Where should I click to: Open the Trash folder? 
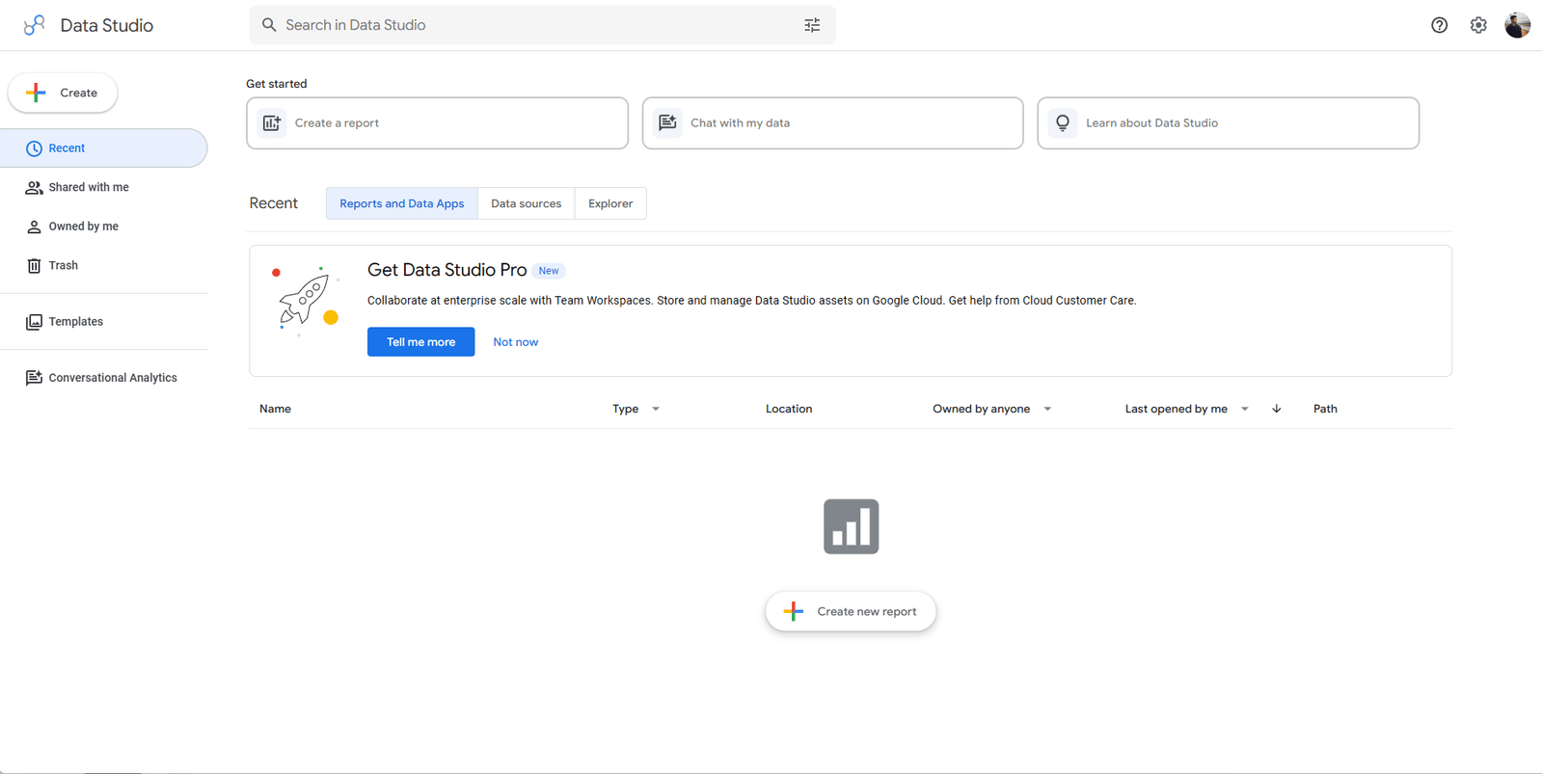(x=103, y=265)
